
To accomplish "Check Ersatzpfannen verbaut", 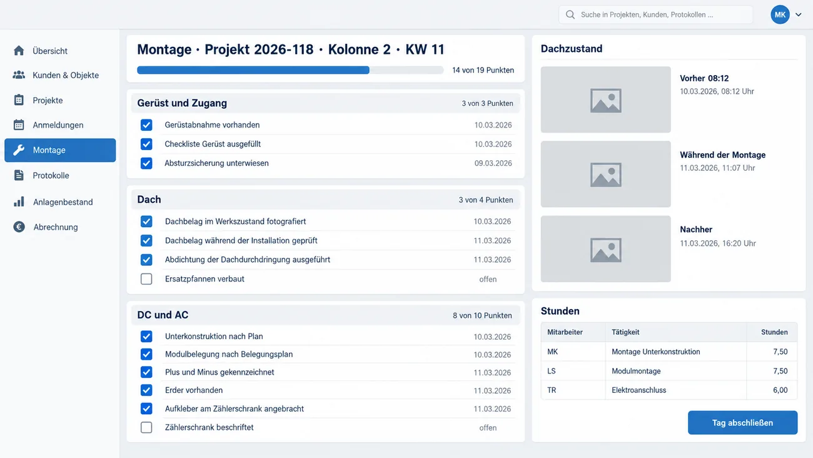I will click(146, 279).
